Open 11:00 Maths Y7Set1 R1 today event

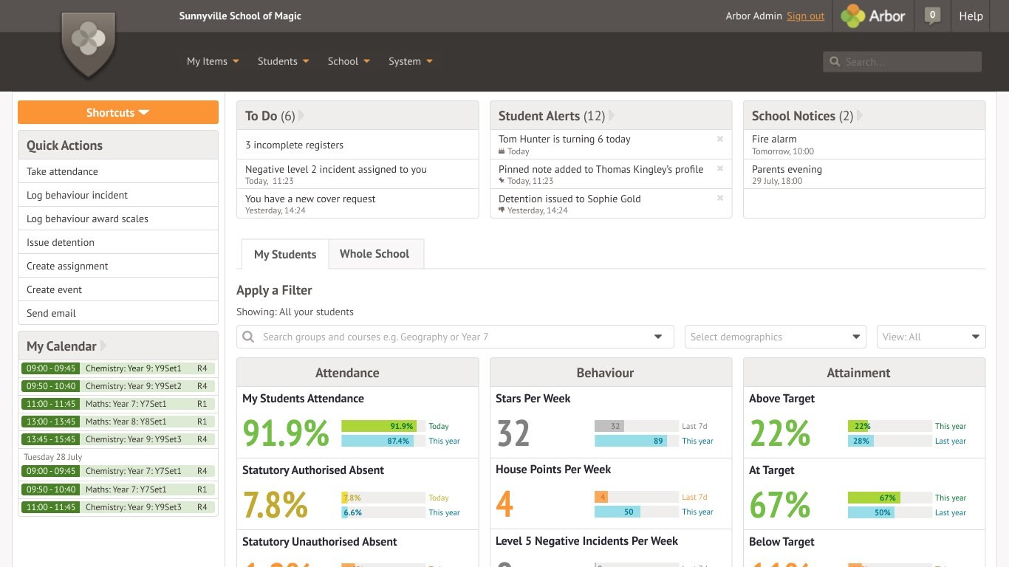118,404
